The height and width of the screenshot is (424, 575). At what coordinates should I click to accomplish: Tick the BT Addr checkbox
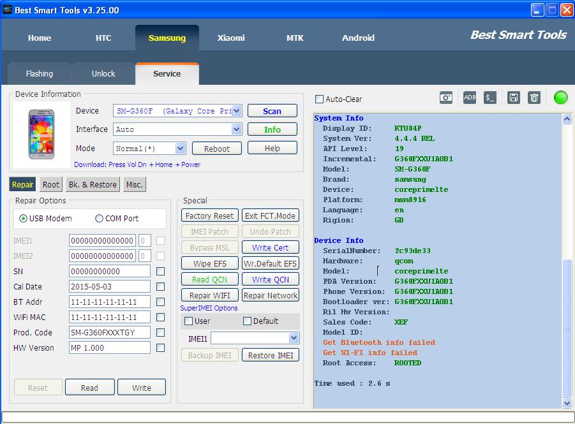(160, 302)
